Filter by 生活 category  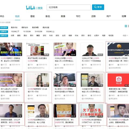[64, 35]
